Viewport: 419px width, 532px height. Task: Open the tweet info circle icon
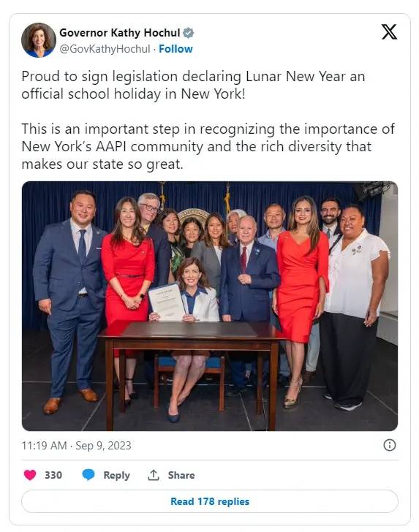pos(390,445)
